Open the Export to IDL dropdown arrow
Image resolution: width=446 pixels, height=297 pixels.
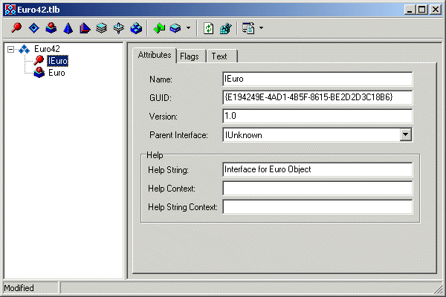[261, 29]
